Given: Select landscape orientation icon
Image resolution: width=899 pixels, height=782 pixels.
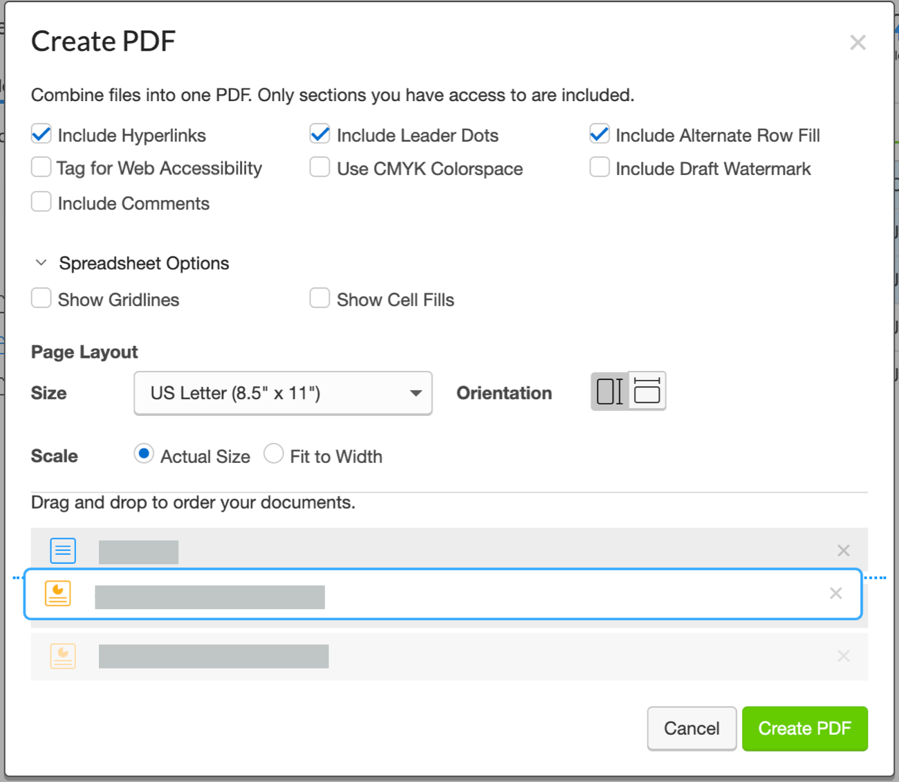Looking at the screenshot, I should tap(647, 392).
